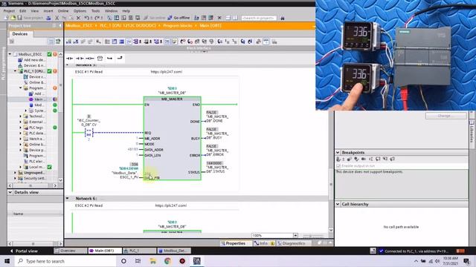
Task: Collapse the Program blocks folder
Action: pyautogui.click(x=21, y=88)
